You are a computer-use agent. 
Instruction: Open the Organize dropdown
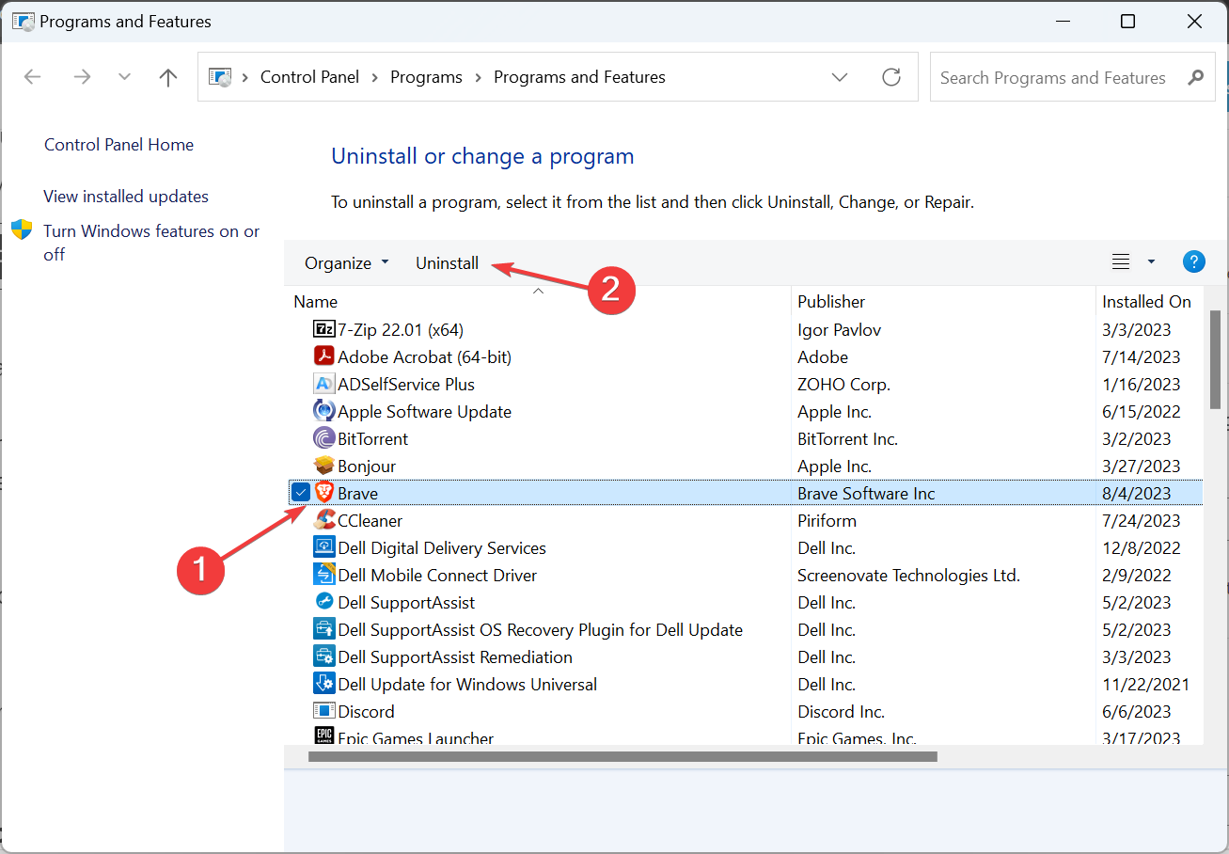click(x=346, y=262)
